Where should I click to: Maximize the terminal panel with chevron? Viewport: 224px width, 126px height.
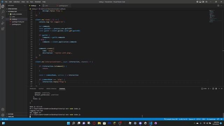[x=219, y=89]
